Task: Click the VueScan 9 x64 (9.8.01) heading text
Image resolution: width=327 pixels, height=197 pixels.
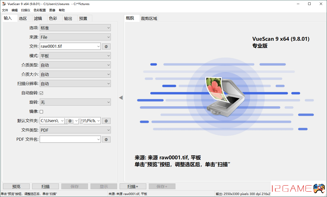Action: pyautogui.click(x=281, y=39)
